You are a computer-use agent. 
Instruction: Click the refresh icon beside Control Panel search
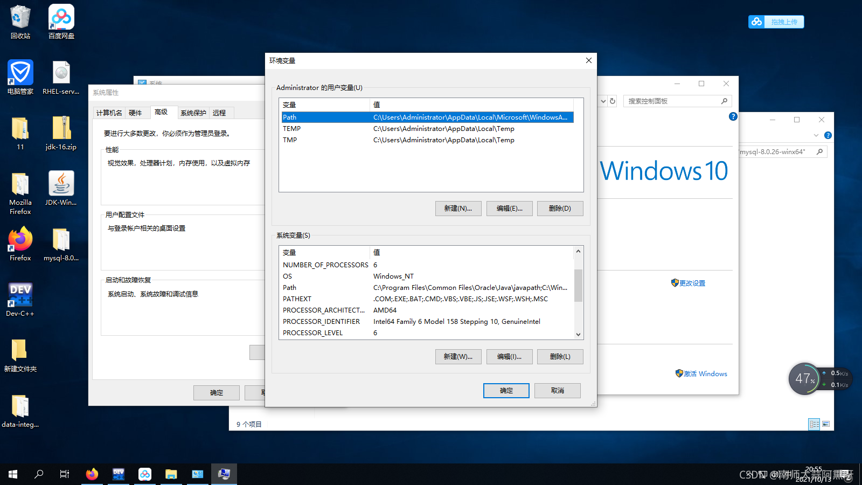613,101
